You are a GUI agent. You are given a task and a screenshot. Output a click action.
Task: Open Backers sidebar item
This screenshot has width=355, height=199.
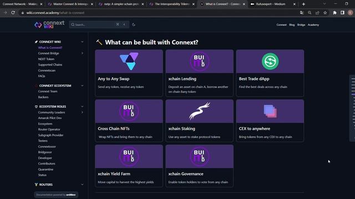[43, 97]
